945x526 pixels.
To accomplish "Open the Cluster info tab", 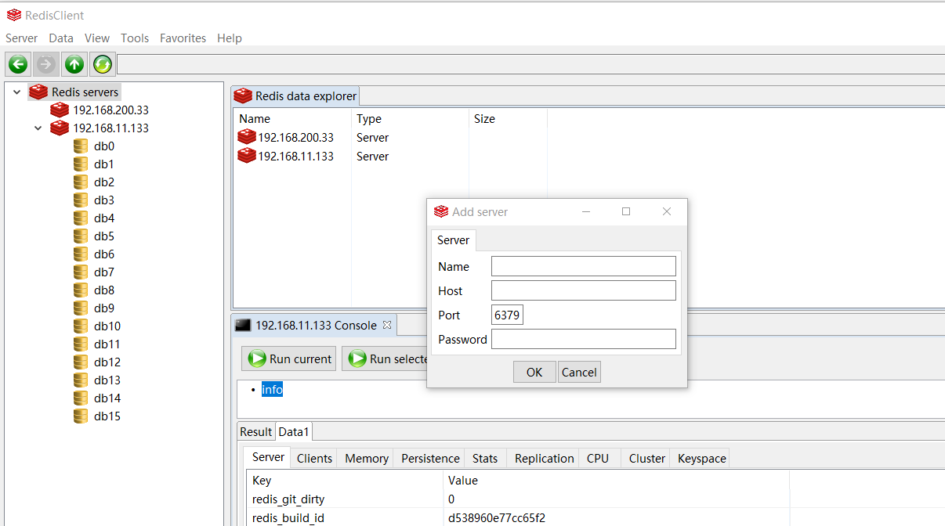I will click(x=647, y=458).
